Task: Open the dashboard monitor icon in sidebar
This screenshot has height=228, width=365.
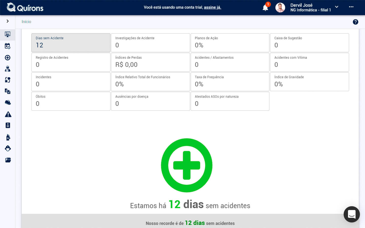Action: [8, 34]
